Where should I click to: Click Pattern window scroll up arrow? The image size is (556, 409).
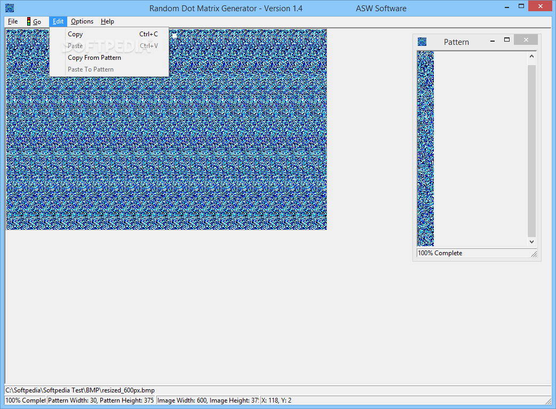(x=531, y=57)
